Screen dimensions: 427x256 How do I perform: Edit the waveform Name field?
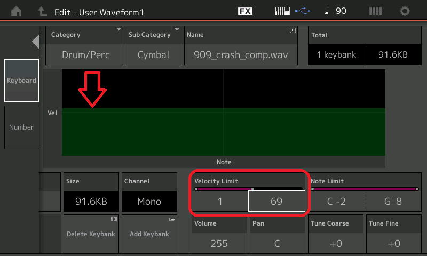click(x=241, y=54)
